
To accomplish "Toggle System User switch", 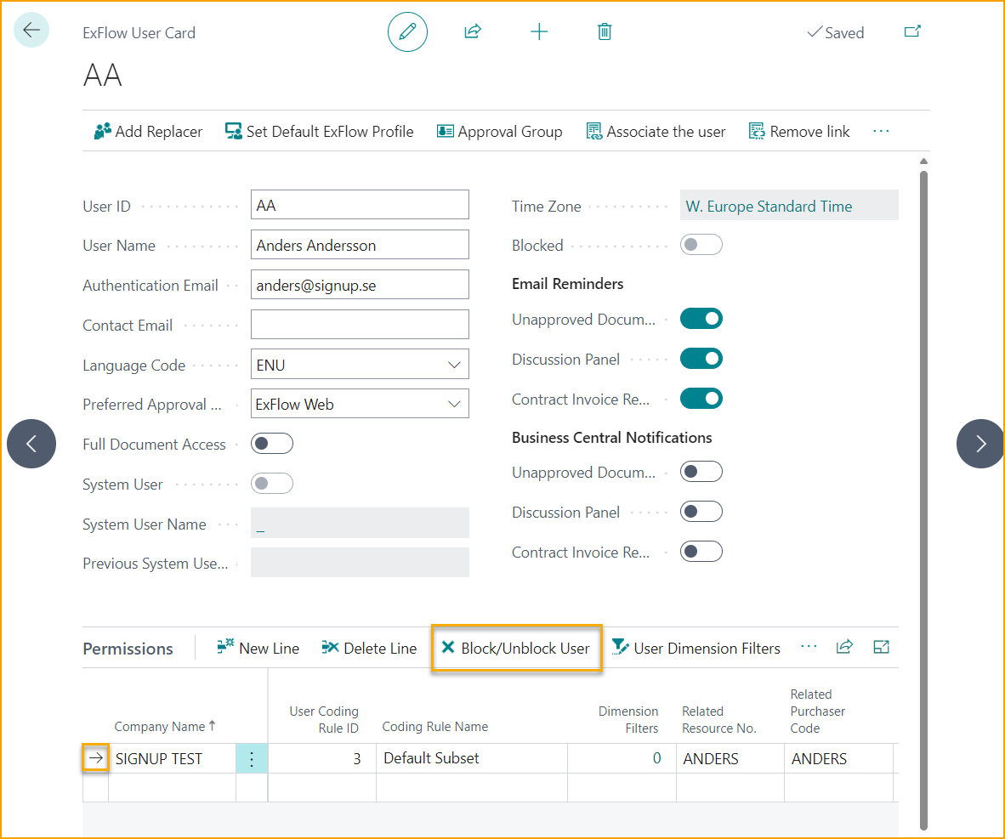I will pos(272,484).
